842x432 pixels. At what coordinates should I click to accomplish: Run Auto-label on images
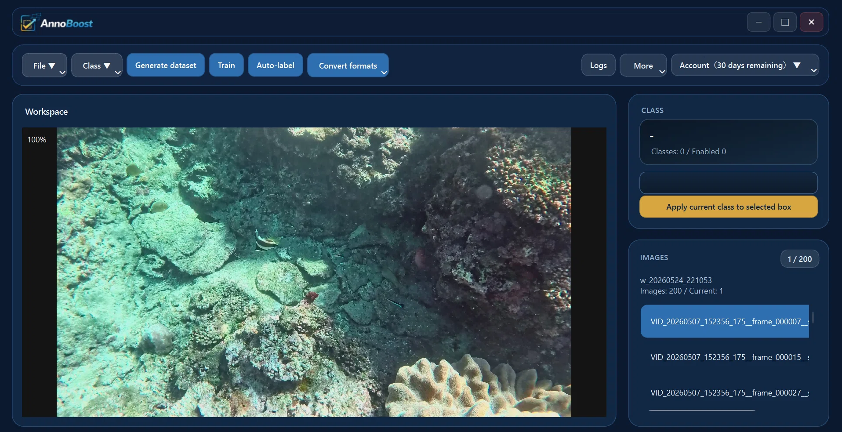pos(276,65)
